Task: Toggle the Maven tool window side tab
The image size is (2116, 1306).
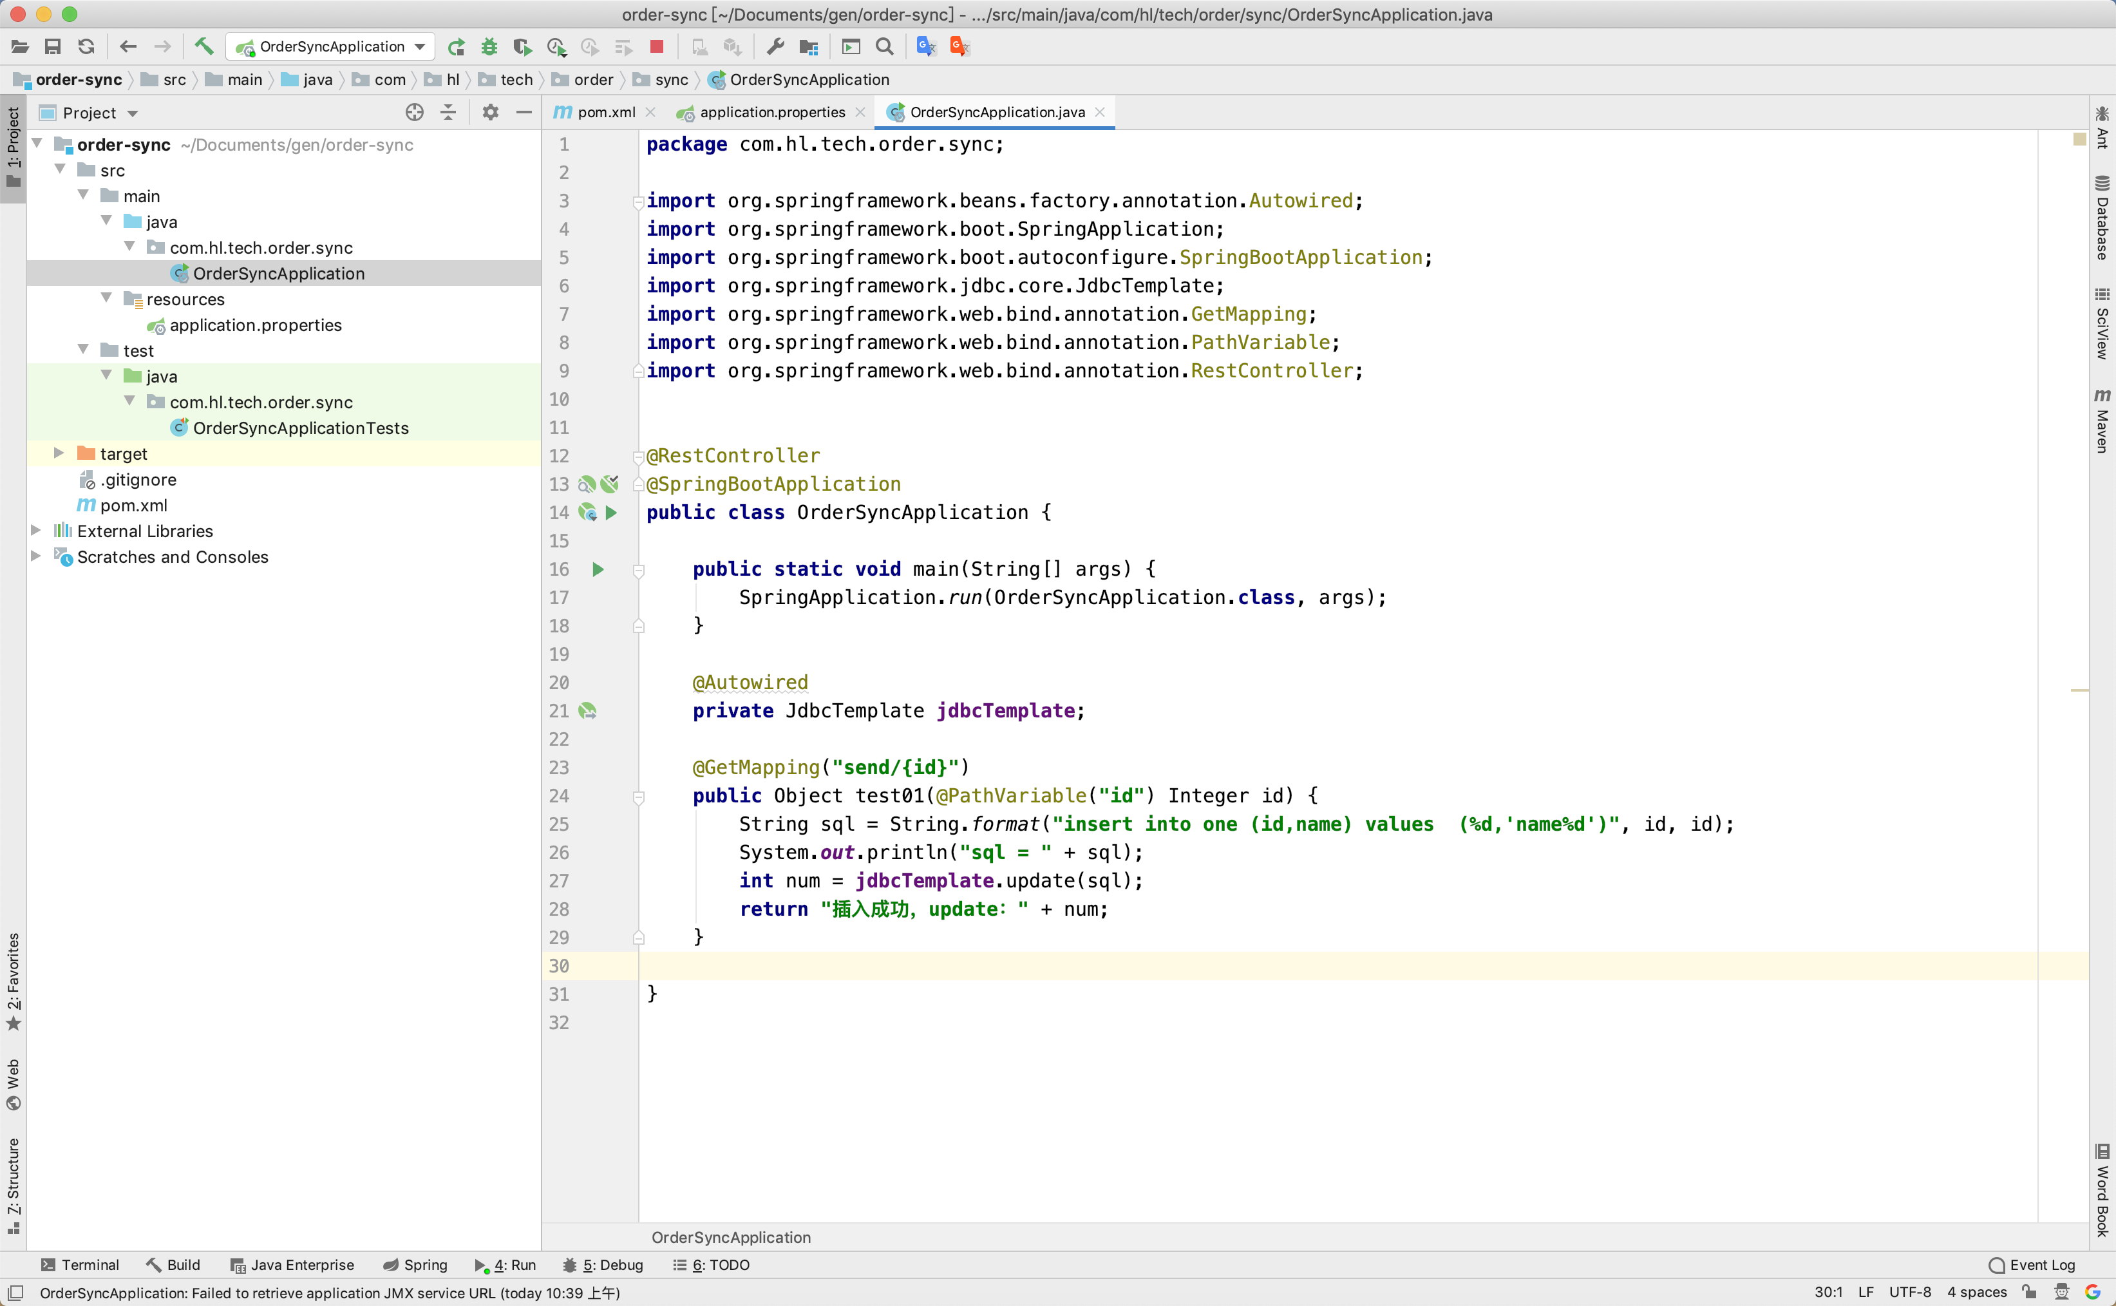Action: [2102, 422]
